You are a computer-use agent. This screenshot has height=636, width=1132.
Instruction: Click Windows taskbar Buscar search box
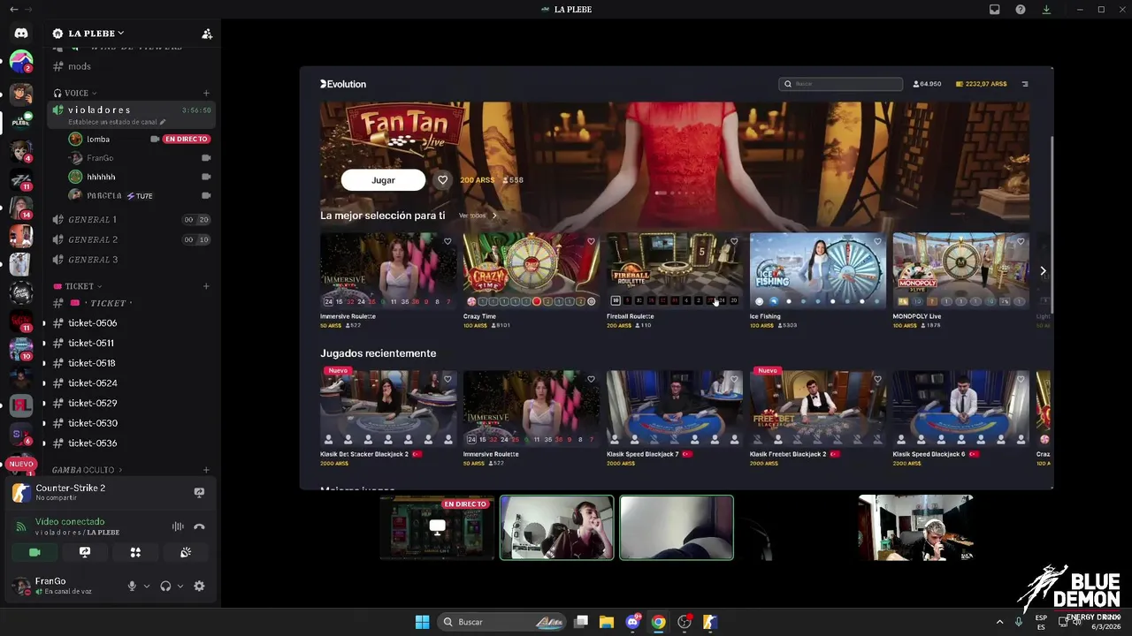[x=502, y=622]
